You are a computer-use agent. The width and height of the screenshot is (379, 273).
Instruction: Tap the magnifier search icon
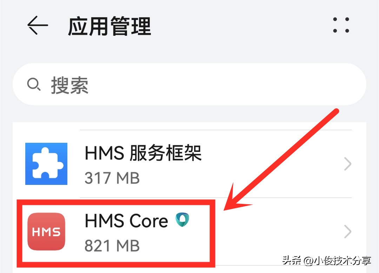[34, 84]
